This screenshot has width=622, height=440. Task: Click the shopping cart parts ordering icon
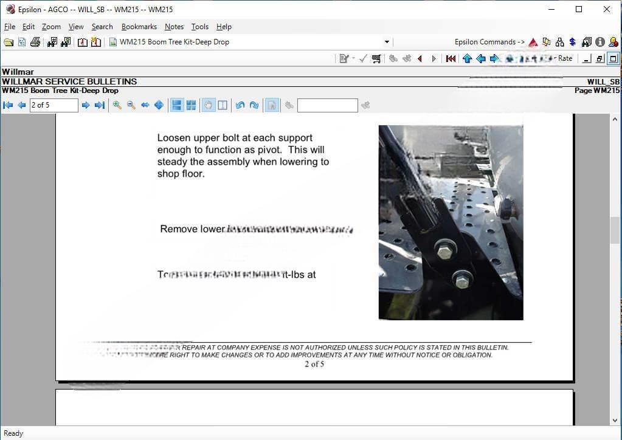376,58
